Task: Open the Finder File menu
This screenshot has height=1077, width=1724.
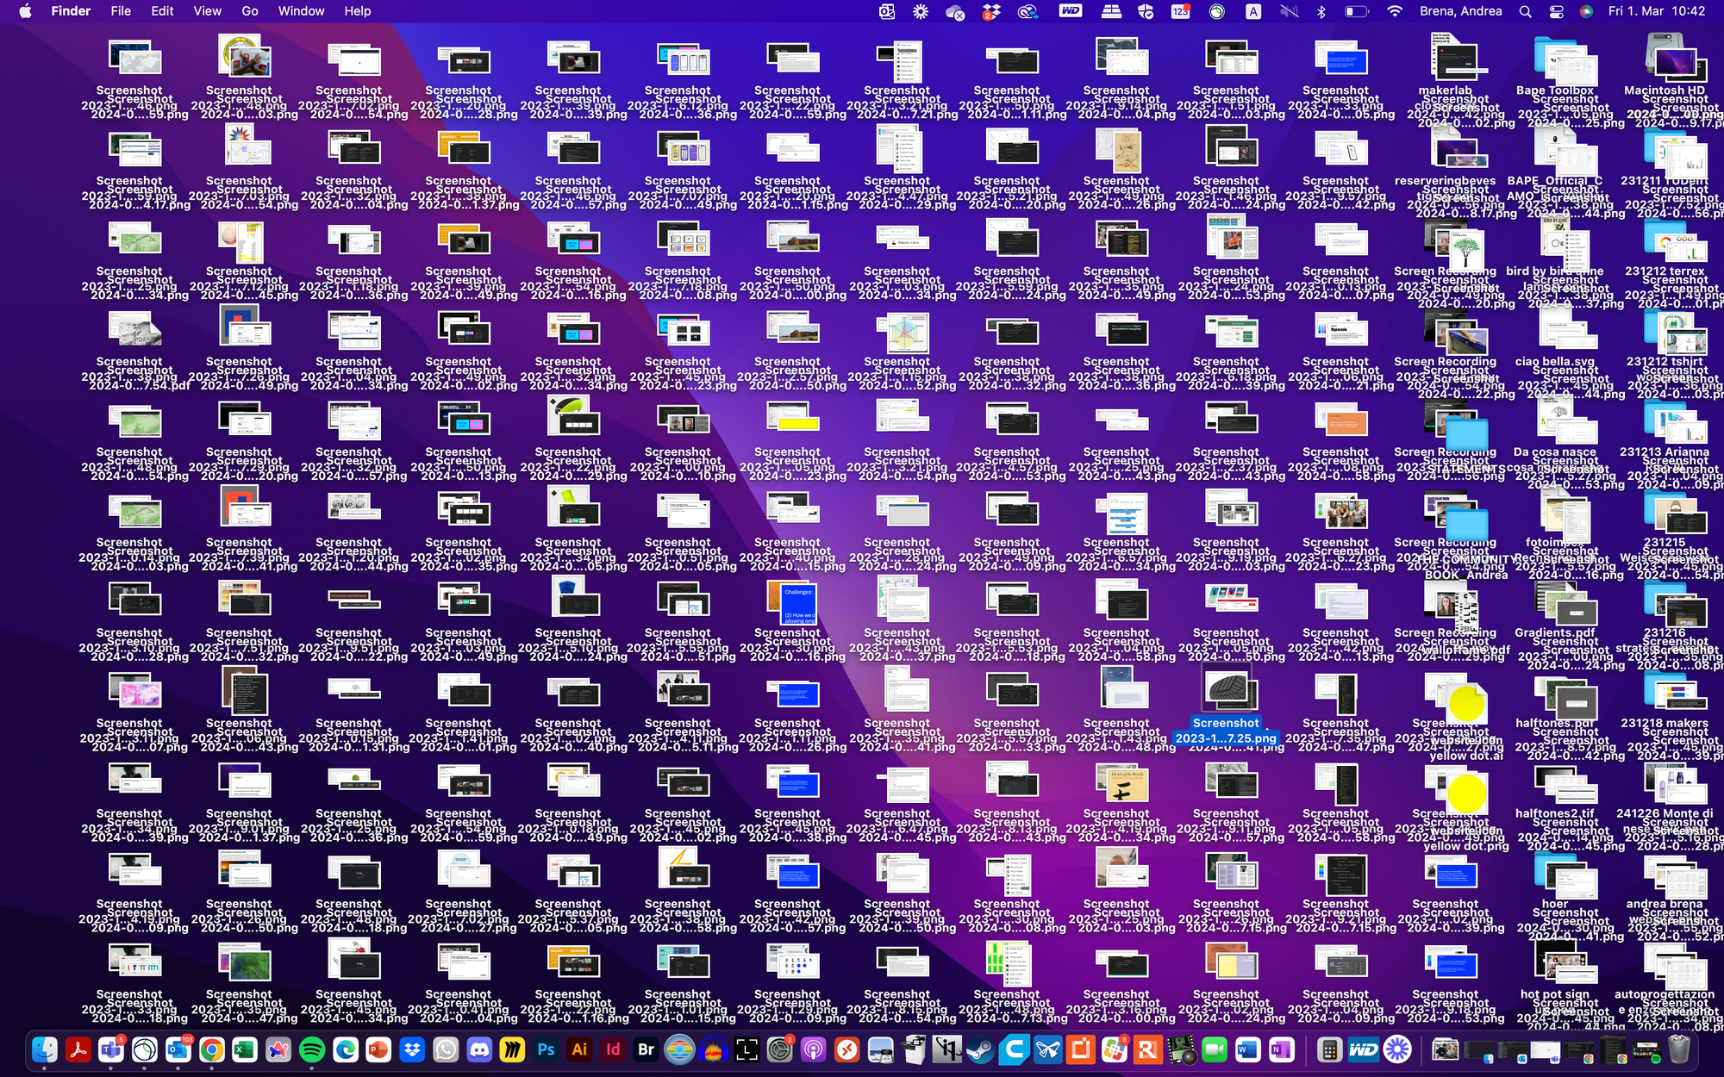Action: point(121,11)
